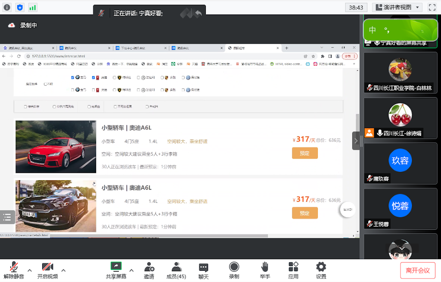Expand share options next to 共享屏幕

coord(131,270)
